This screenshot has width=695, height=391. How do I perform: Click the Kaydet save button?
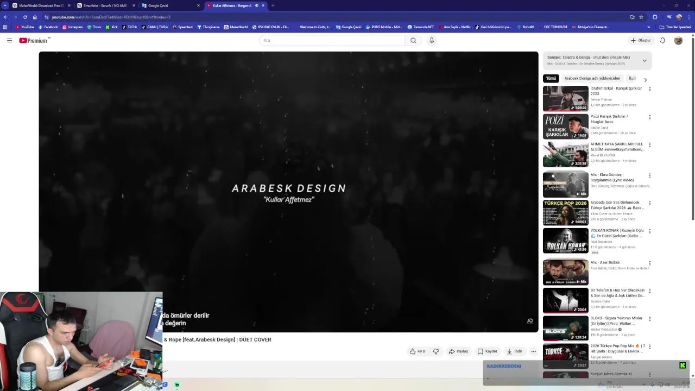[488, 351]
